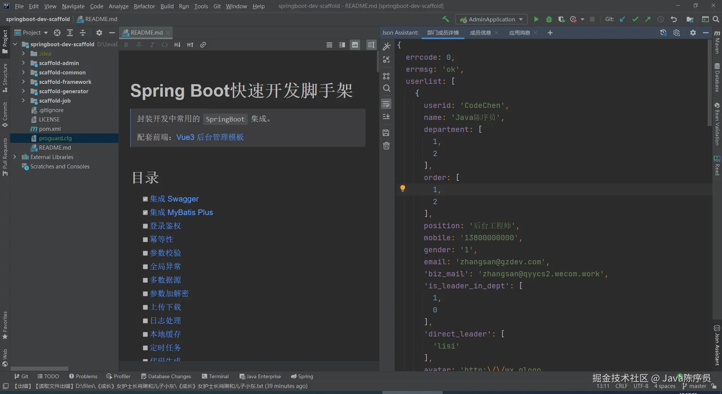
Task: Apply italic formatting in Markdown toolbar
Action: click(152, 45)
